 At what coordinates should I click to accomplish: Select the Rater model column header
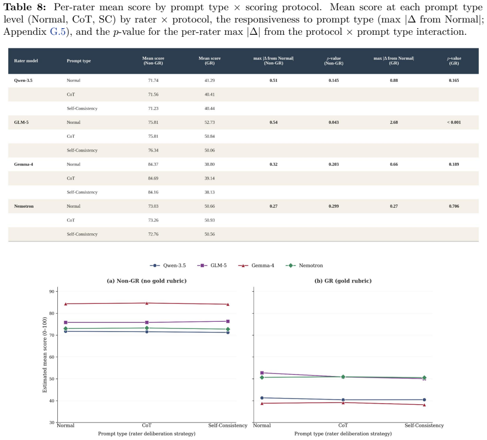[26, 61]
